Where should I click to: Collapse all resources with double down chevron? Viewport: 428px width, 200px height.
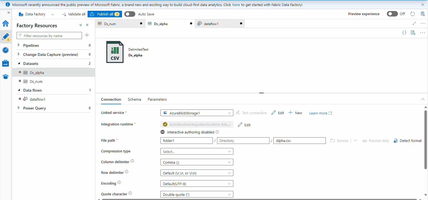coord(81,25)
